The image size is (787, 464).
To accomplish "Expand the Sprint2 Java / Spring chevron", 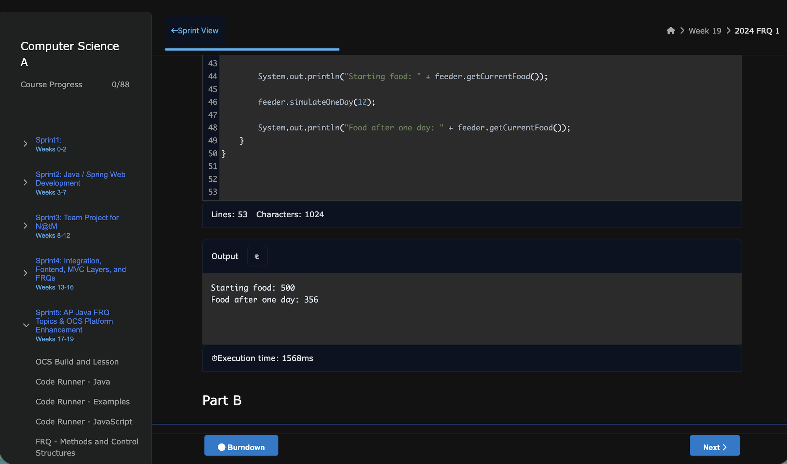I will pyautogui.click(x=25, y=183).
